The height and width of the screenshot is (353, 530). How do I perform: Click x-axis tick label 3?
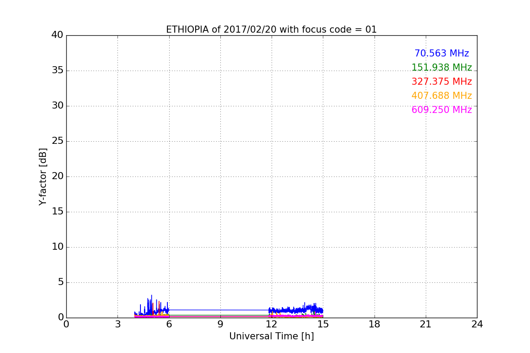pos(117,324)
